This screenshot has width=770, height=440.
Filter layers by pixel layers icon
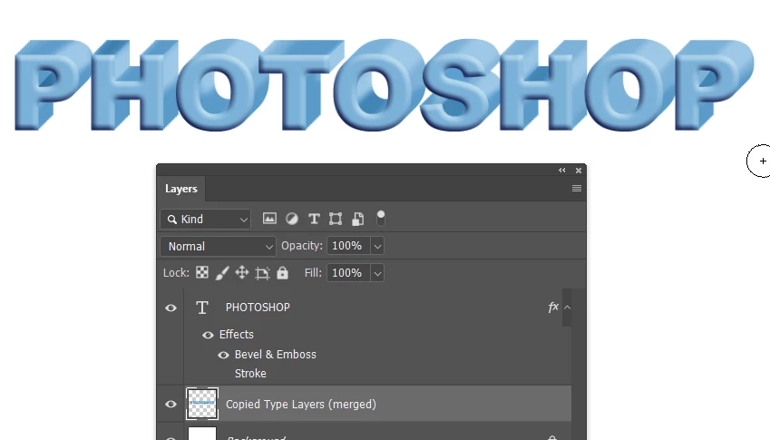pyautogui.click(x=269, y=219)
